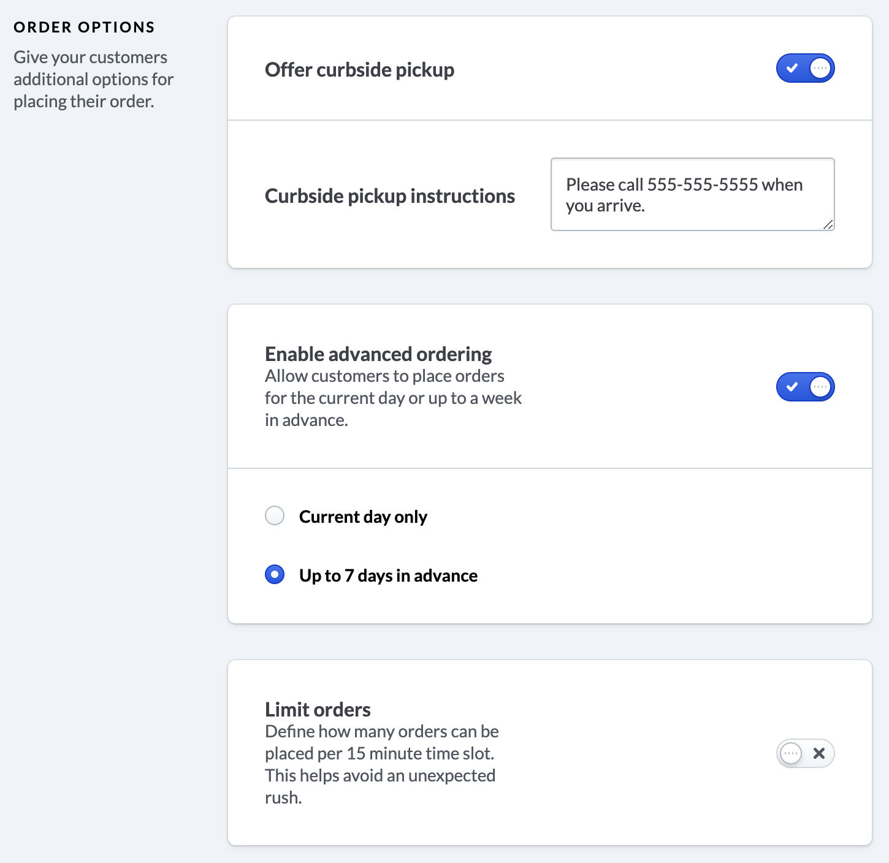Click the 'Curbside pickup instructions' label
The width and height of the screenshot is (889, 863).
(390, 196)
